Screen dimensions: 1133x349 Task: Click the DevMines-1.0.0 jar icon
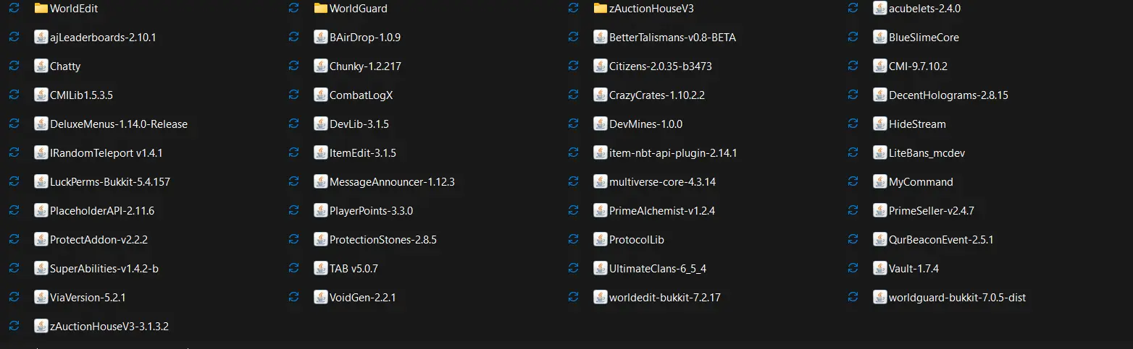click(x=600, y=124)
